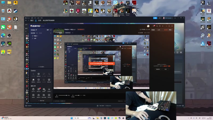This screenshot has width=213, height=120.
Task: Select the 我的场景 scenes tab
Action: pyautogui.click(x=33, y=33)
